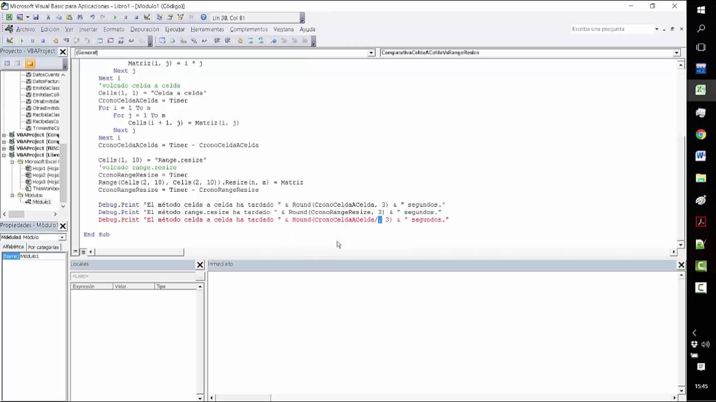Viewport: 716px width, 402px height.
Task: Open Project Explorer via toolbar icon
Action: click(x=159, y=17)
